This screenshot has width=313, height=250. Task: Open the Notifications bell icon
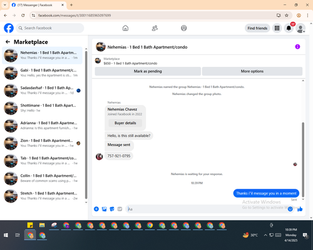coord(289,28)
